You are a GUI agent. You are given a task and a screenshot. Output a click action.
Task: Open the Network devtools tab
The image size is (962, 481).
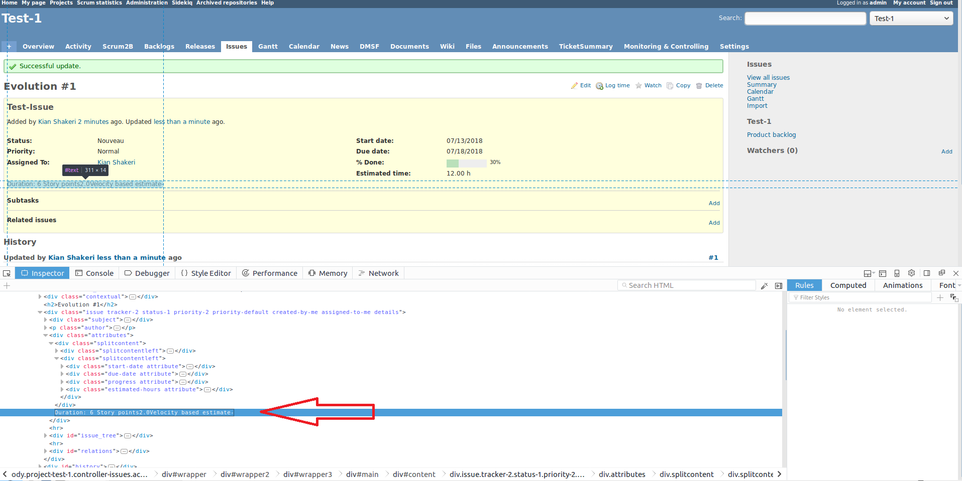379,273
